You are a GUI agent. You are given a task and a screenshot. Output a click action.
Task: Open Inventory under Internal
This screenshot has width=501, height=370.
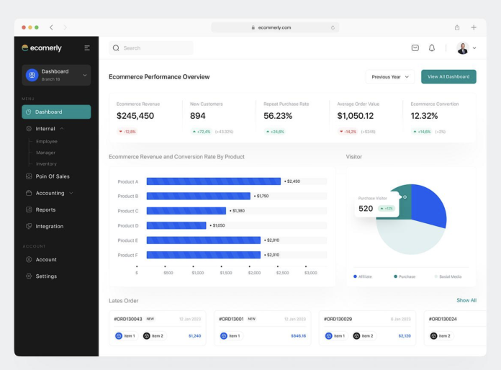[46, 163]
